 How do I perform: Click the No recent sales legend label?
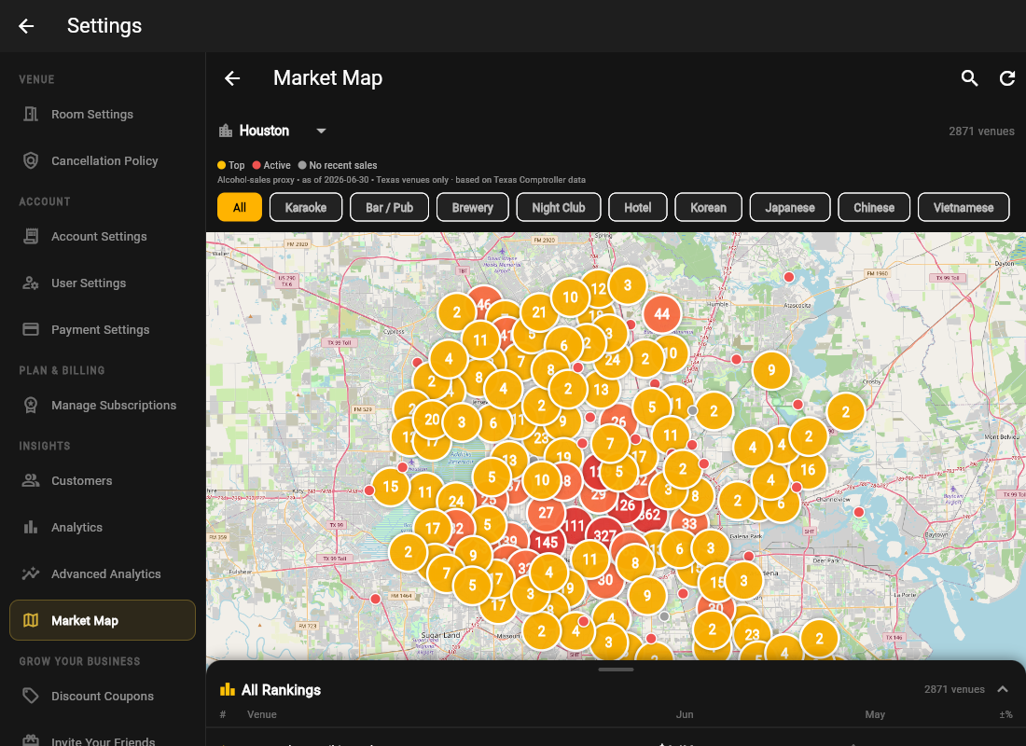point(343,166)
